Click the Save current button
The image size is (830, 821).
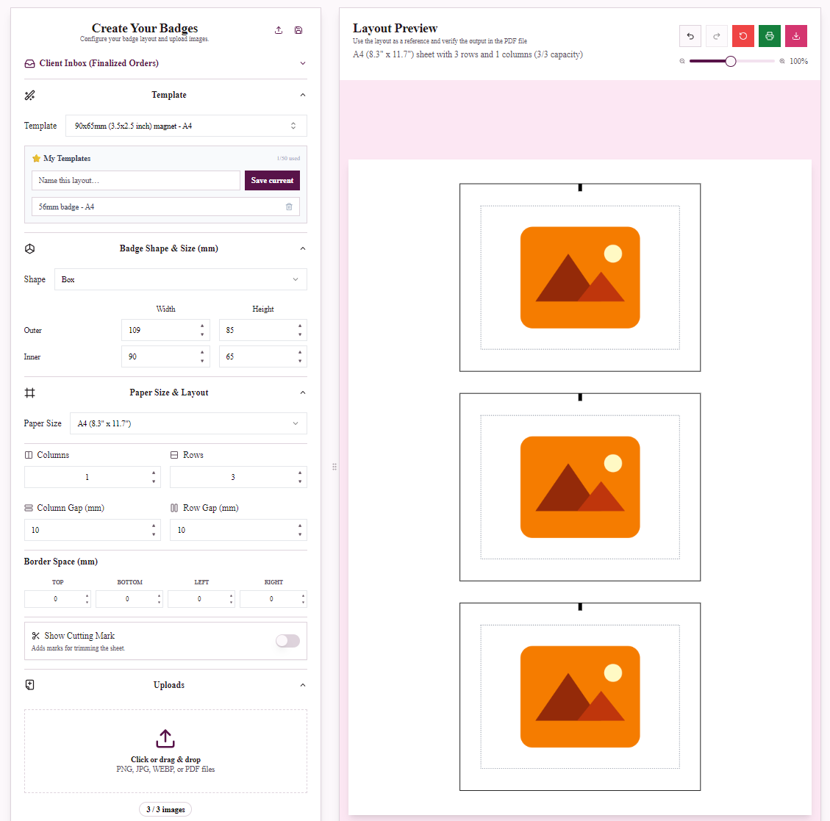[x=272, y=181]
